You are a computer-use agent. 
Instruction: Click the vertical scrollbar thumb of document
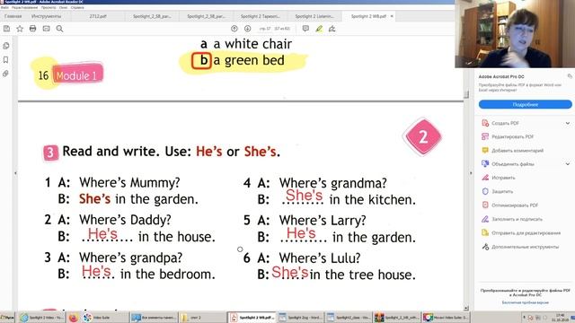point(466,94)
